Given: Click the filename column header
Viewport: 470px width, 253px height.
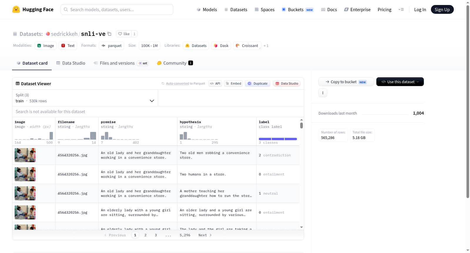Looking at the screenshot, I should click(66, 122).
